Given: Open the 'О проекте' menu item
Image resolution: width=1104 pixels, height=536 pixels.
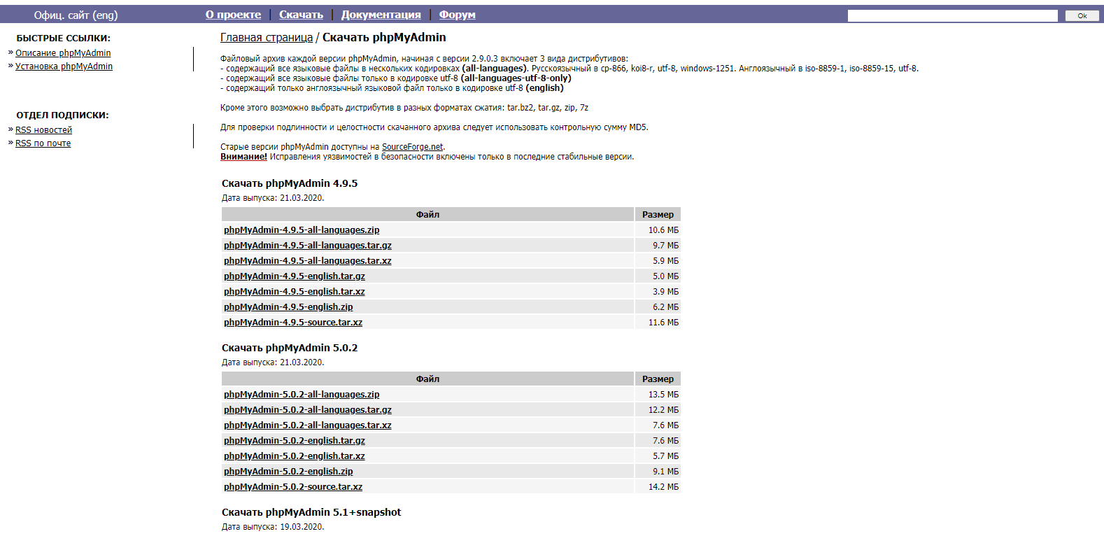Looking at the screenshot, I should point(233,15).
